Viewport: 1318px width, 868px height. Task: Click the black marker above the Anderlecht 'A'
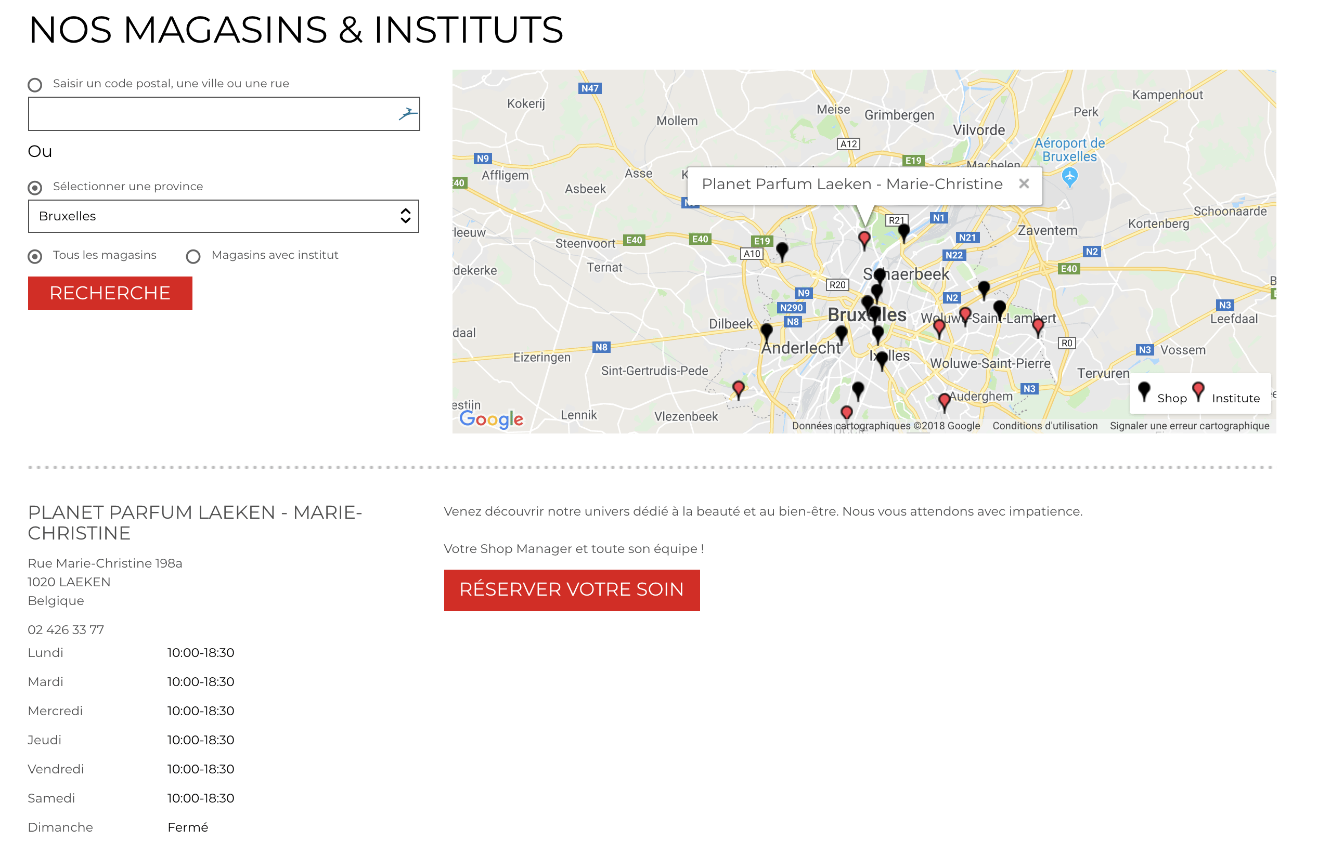click(x=766, y=333)
